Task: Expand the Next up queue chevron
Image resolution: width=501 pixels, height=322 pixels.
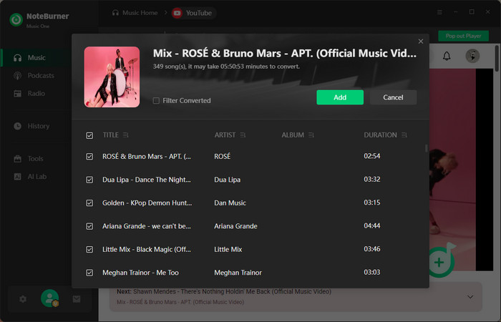Action: tap(470, 297)
